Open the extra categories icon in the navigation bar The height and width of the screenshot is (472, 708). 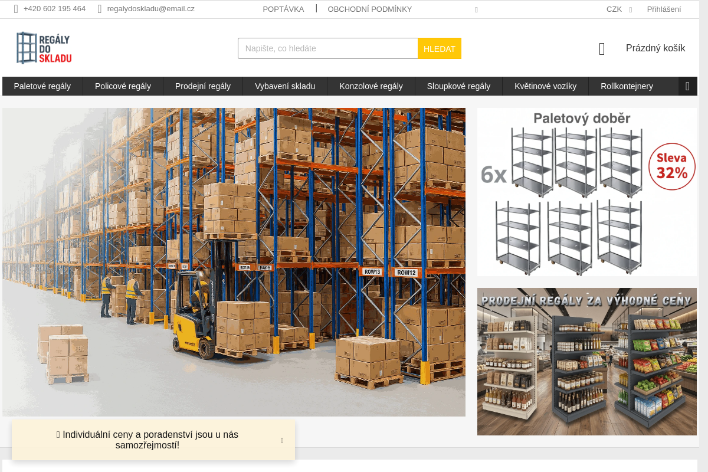click(687, 86)
